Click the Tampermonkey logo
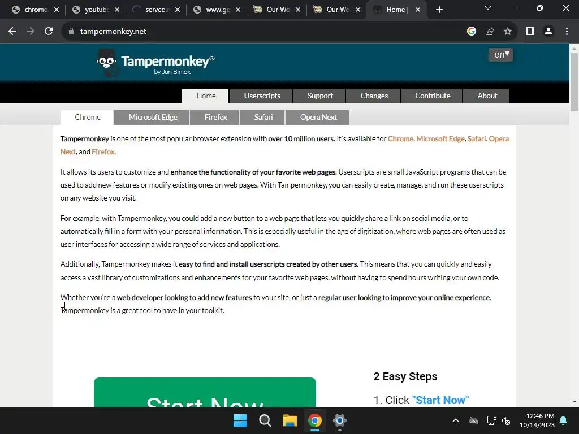The image size is (579, 434). point(155,63)
